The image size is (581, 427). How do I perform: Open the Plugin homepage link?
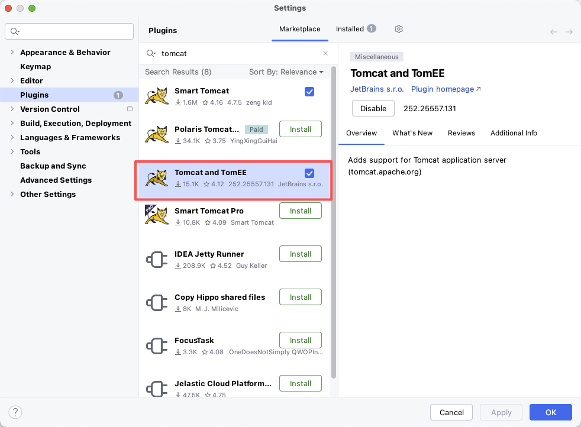(446, 89)
